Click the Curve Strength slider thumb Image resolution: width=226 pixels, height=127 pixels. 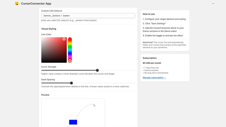click(x=97, y=70)
